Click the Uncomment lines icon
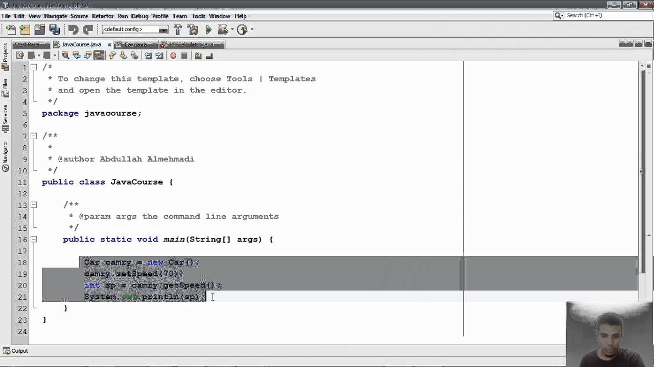 209,56
